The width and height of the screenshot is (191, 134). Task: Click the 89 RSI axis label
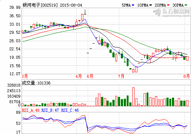tap(18, 112)
